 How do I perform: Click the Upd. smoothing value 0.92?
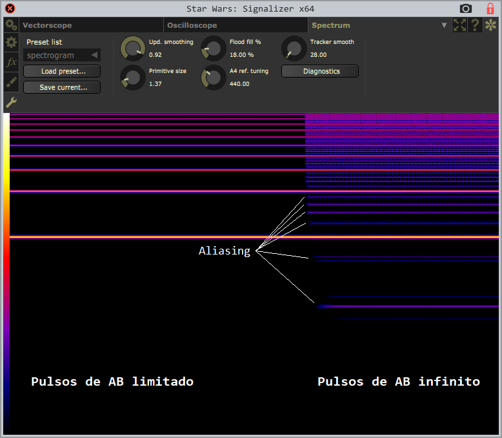point(156,55)
